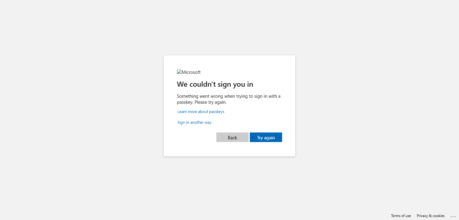Image resolution: width=459 pixels, height=220 pixels.
Task: Click the Microsoft alt text label
Action: (191, 72)
